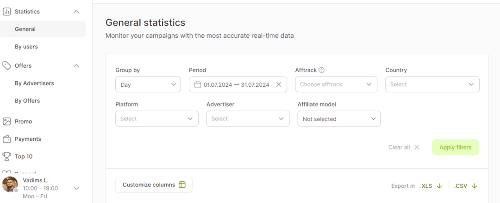Open By Advertisers in Offers menu
The image size is (500, 203).
(34, 83)
